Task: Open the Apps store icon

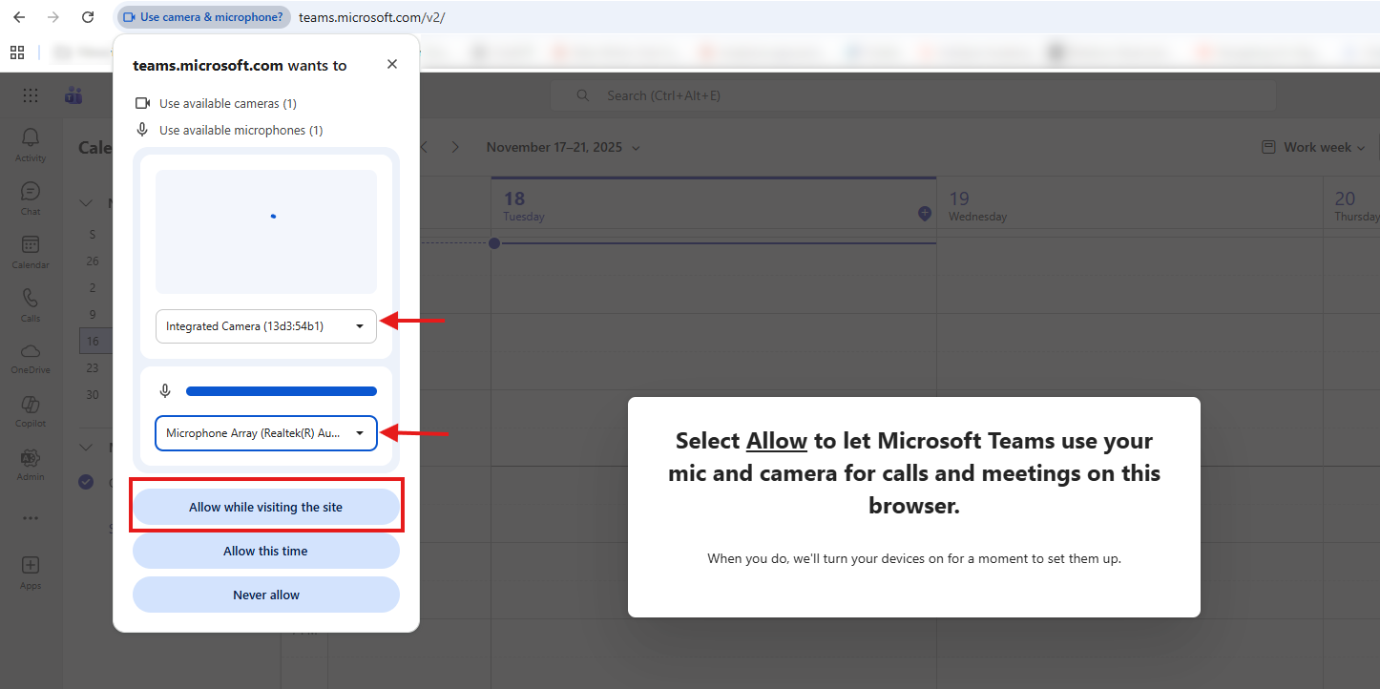Action: 31,571
